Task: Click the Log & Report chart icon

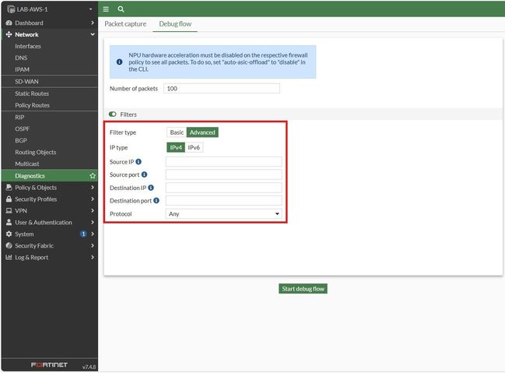Action: click(x=9, y=257)
